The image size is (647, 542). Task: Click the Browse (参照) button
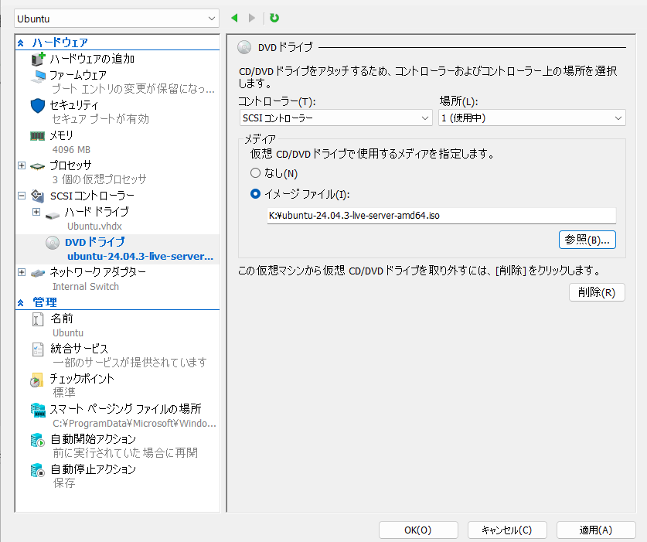[587, 240]
